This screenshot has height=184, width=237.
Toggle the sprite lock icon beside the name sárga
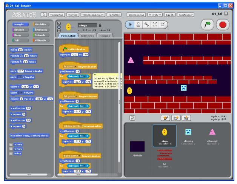pos(100,25)
